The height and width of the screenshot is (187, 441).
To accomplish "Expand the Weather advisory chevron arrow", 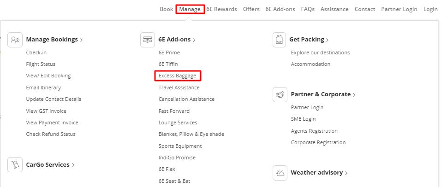I will [x=346, y=173].
